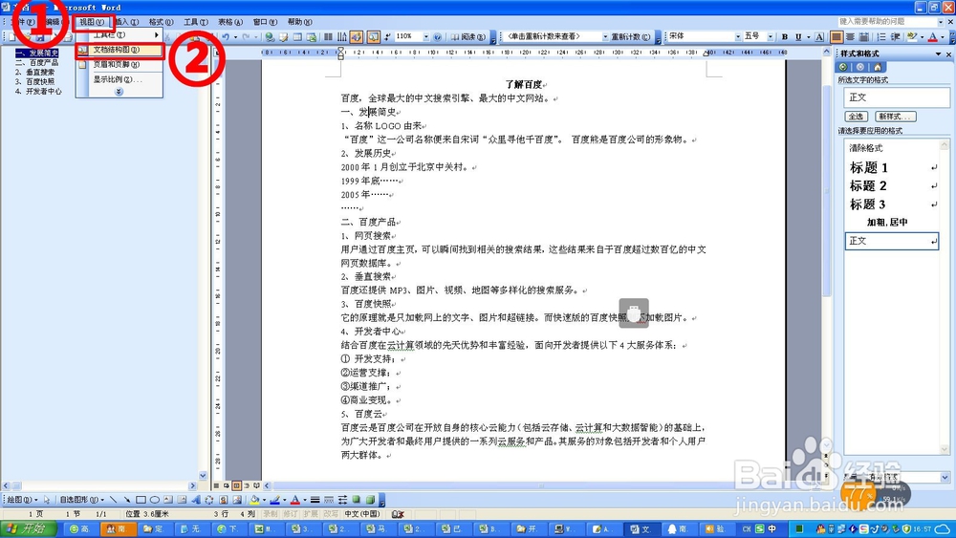Toggle Justify alignment button
The image size is (956, 538).
pos(836,36)
